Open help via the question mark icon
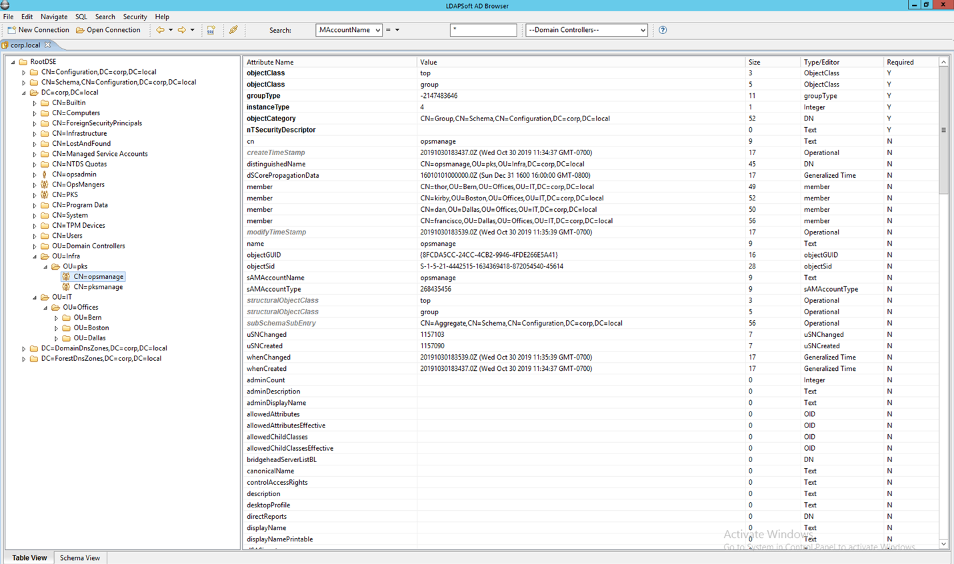Screen dimensions: 954x564 tap(663, 30)
